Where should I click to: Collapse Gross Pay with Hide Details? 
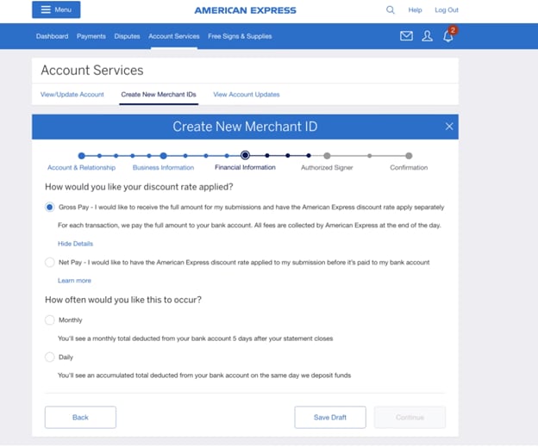pyautogui.click(x=75, y=244)
